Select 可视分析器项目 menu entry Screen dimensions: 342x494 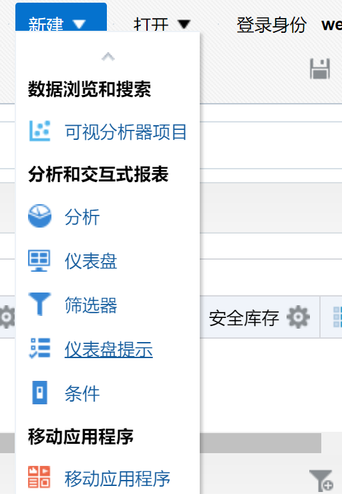point(126,132)
